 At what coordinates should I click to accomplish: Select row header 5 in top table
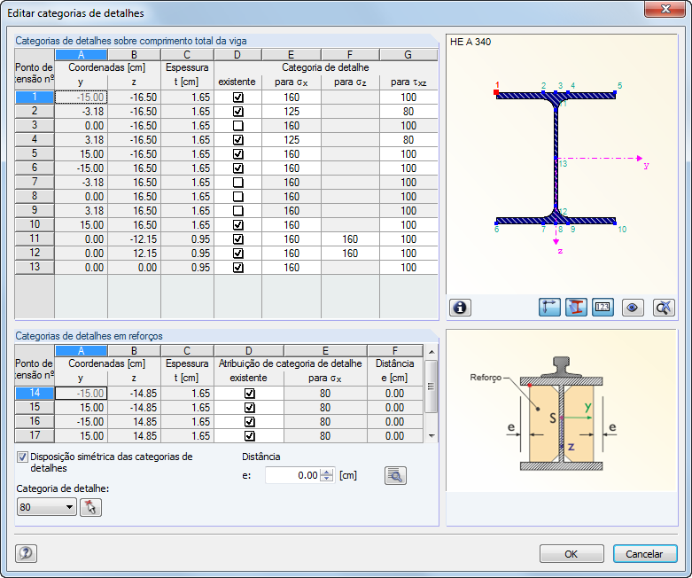coord(35,153)
